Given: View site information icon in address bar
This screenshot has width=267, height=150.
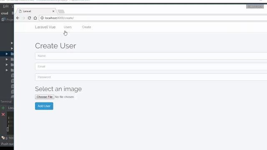Looking at the screenshot, I should point(42,18).
